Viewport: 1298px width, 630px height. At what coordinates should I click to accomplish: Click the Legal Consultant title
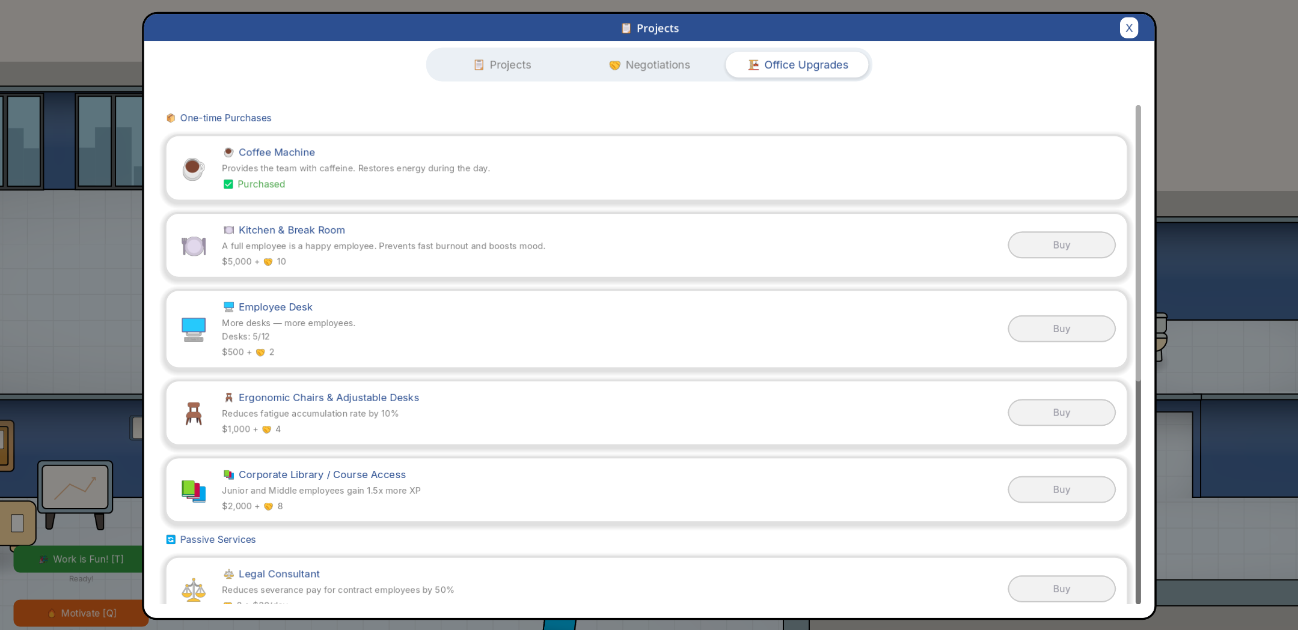pos(279,574)
